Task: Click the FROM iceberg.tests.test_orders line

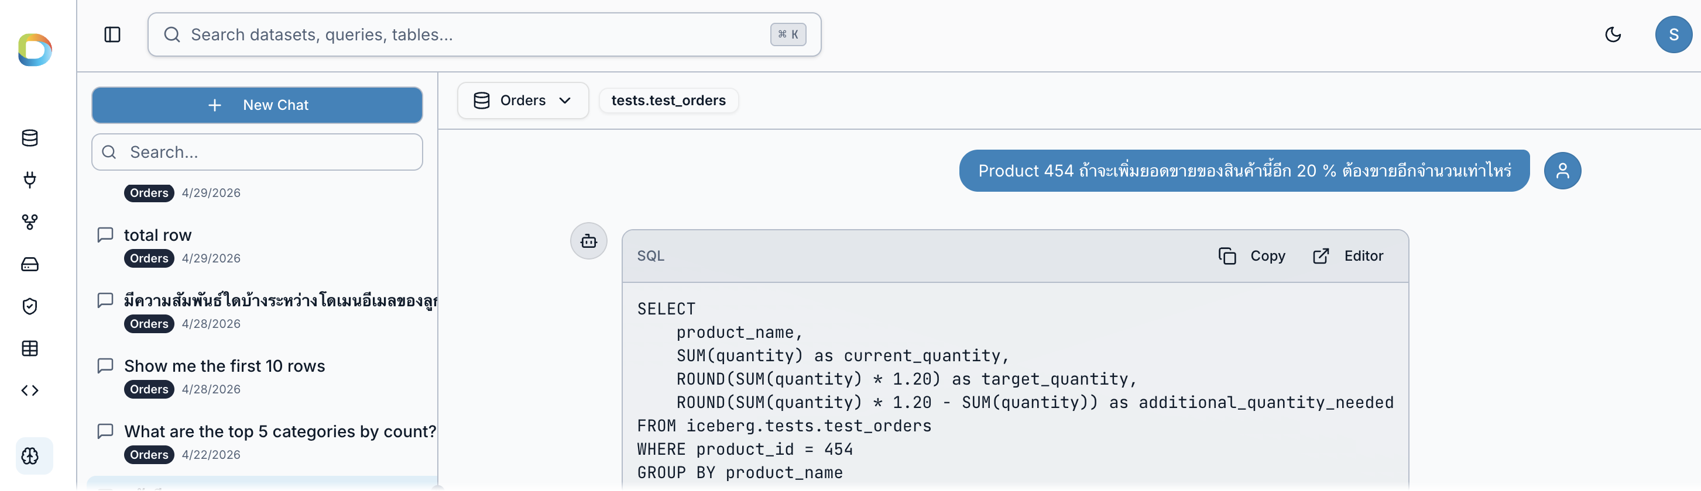Action: click(x=784, y=426)
